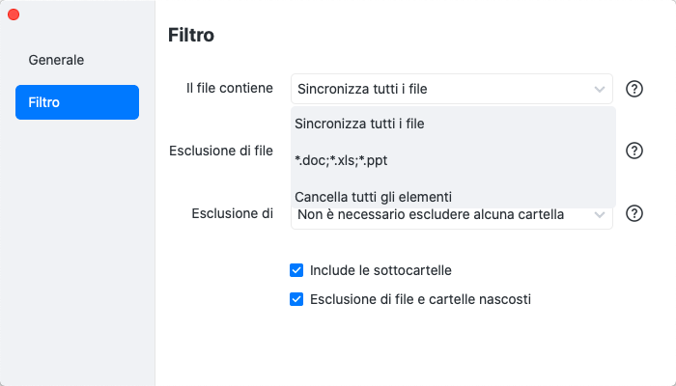Open help icon for Esclusione di file
676x386 pixels.
pyautogui.click(x=634, y=152)
